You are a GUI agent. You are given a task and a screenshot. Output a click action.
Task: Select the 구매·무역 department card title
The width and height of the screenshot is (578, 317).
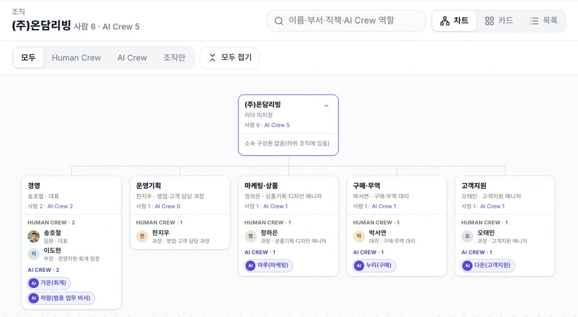(367, 185)
